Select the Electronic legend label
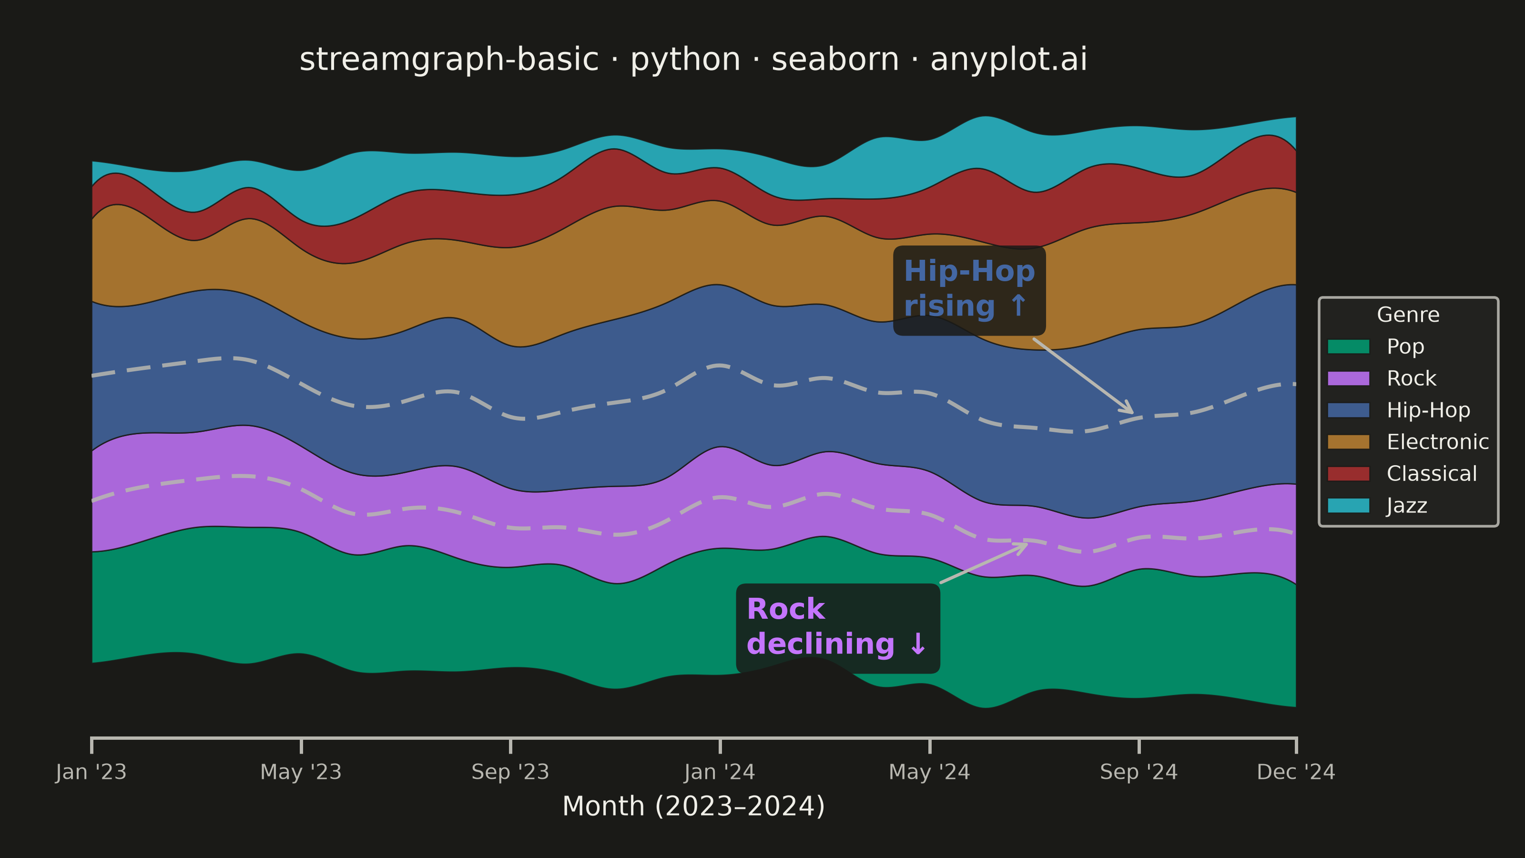 tap(1437, 442)
